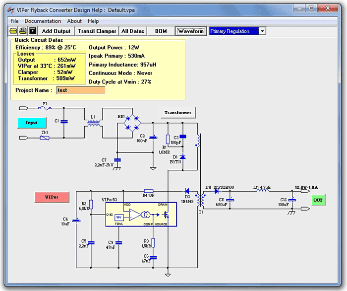This screenshot has width=347, height=291.
Task: Click the save disk icon
Action: click(32, 31)
